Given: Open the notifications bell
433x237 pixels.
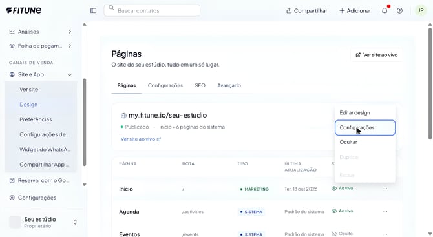Looking at the screenshot, I should [385, 10].
